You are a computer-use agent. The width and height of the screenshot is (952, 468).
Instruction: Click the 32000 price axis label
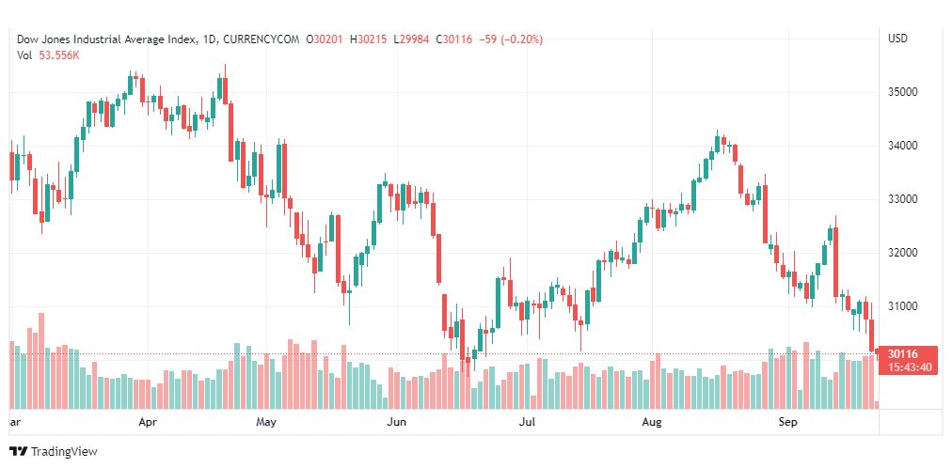(902, 252)
